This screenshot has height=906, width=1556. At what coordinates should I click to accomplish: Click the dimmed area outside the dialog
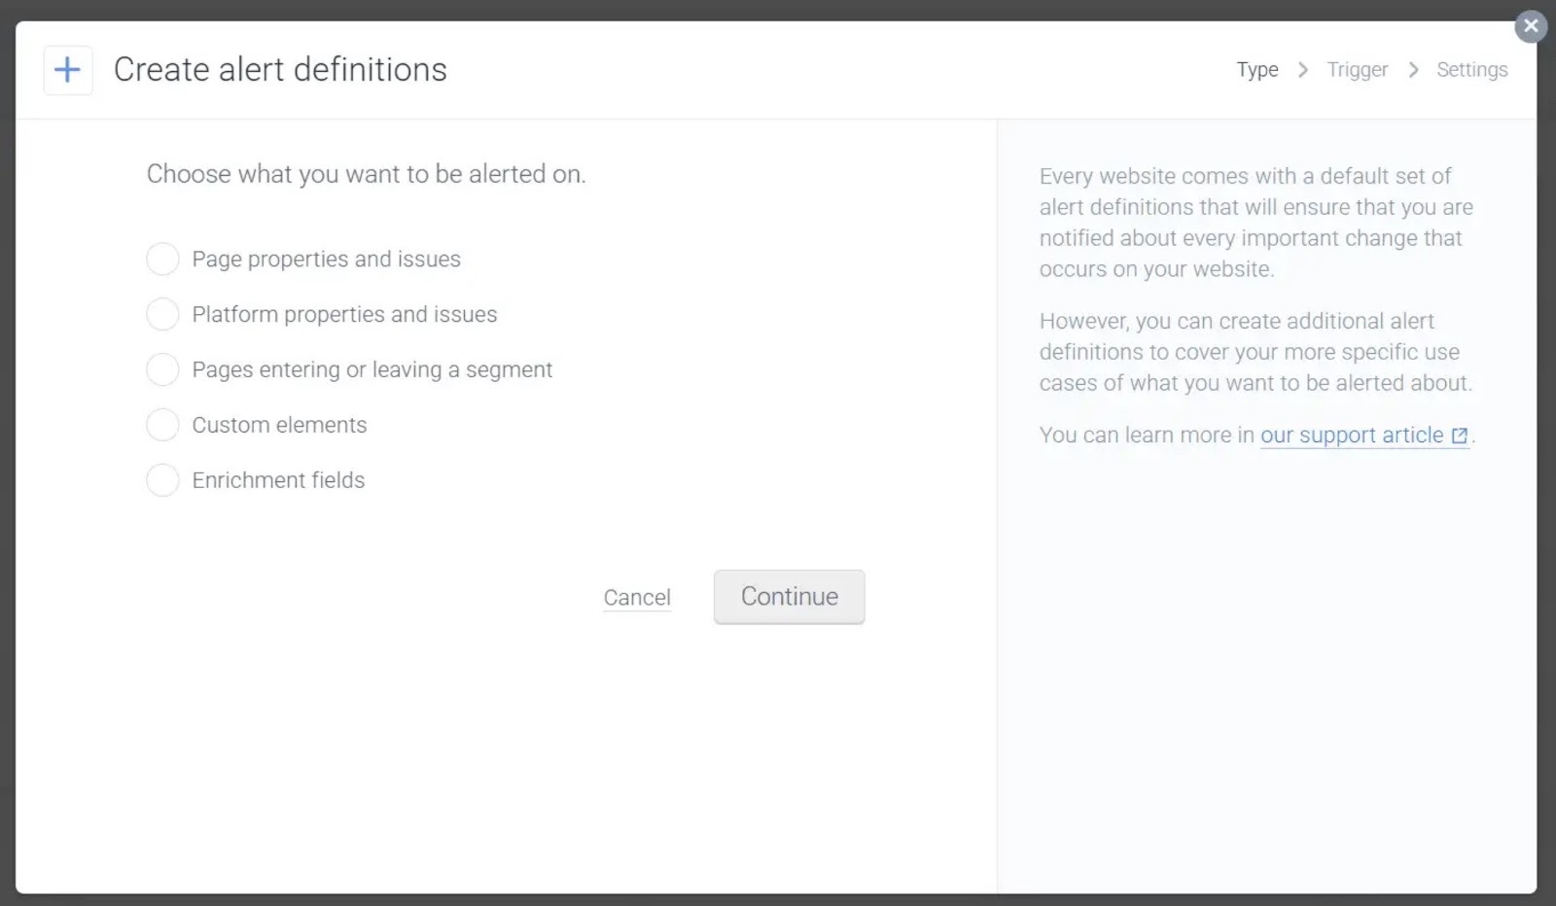click(x=778, y=899)
